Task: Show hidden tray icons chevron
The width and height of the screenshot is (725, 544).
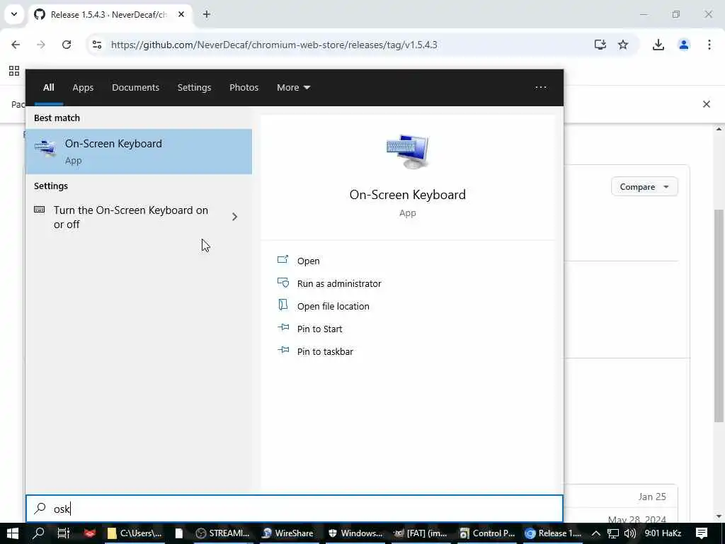Action: click(595, 533)
